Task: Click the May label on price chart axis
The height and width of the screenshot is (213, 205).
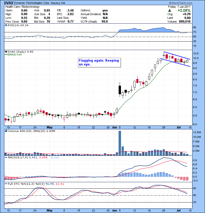Action: point(49,128)
